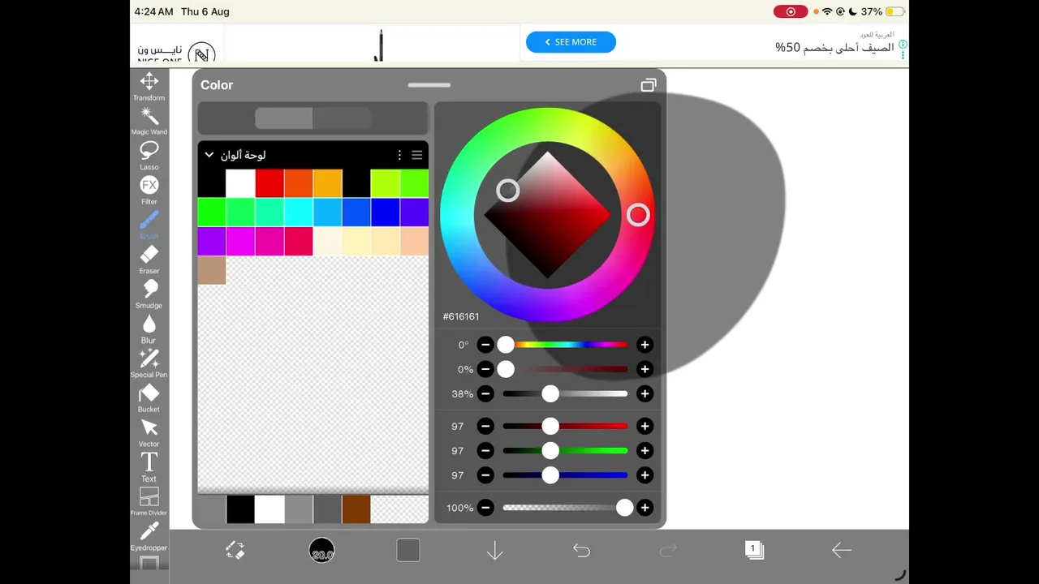
Task: Click the hue slider track
Action: tap(566, 345)
